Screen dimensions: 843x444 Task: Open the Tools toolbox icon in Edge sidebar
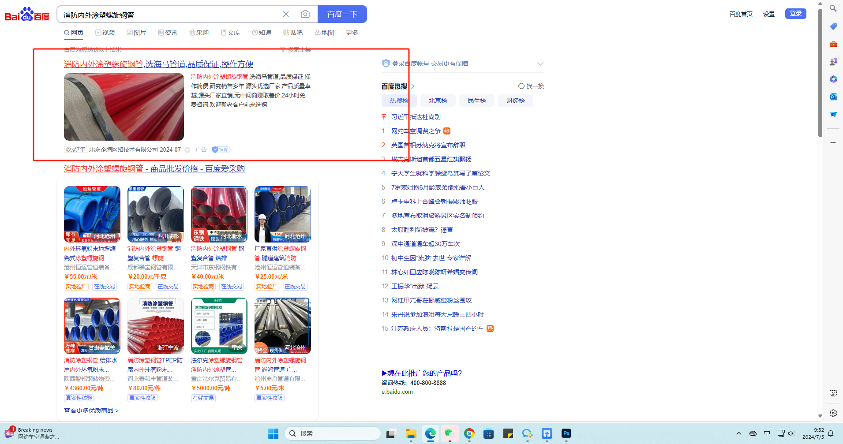pos(833,44)
